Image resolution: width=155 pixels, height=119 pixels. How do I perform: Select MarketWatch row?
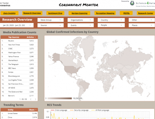[x=19, y=60]
